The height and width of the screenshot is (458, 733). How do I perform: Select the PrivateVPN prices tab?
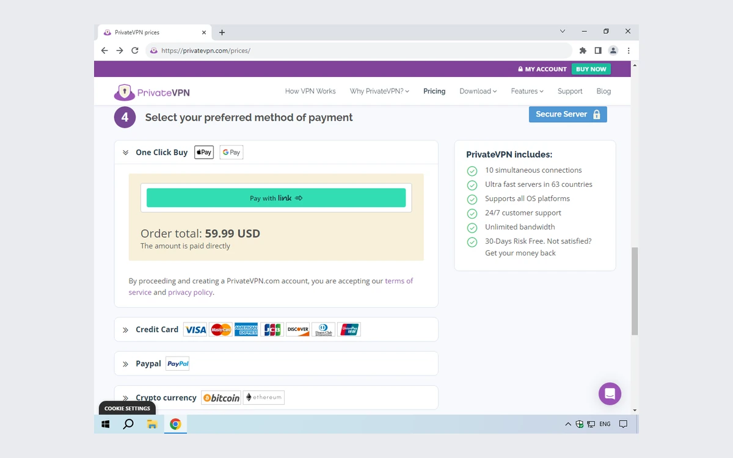[154, 32]
